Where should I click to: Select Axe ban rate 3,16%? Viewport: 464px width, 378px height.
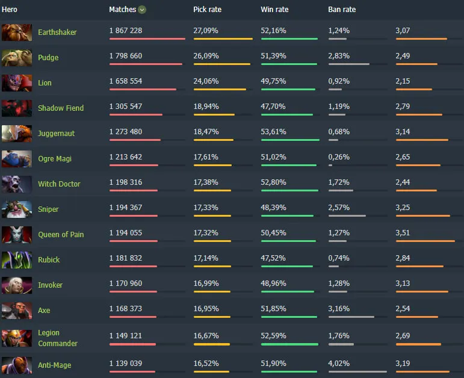pyautogui.click(x=339, y=309)
